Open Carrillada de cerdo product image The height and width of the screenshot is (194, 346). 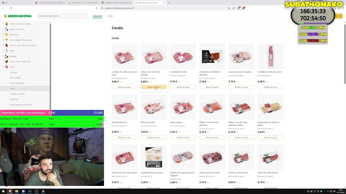coord(183,57)
